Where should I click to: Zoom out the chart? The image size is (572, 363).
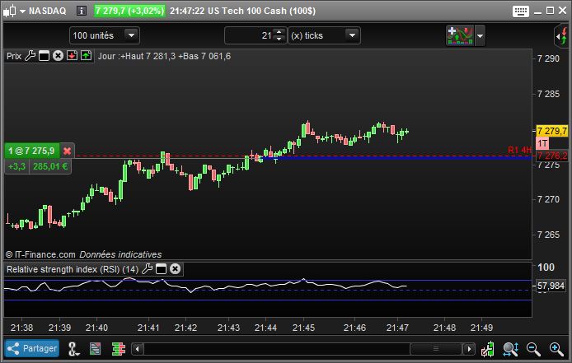(533, 349)
